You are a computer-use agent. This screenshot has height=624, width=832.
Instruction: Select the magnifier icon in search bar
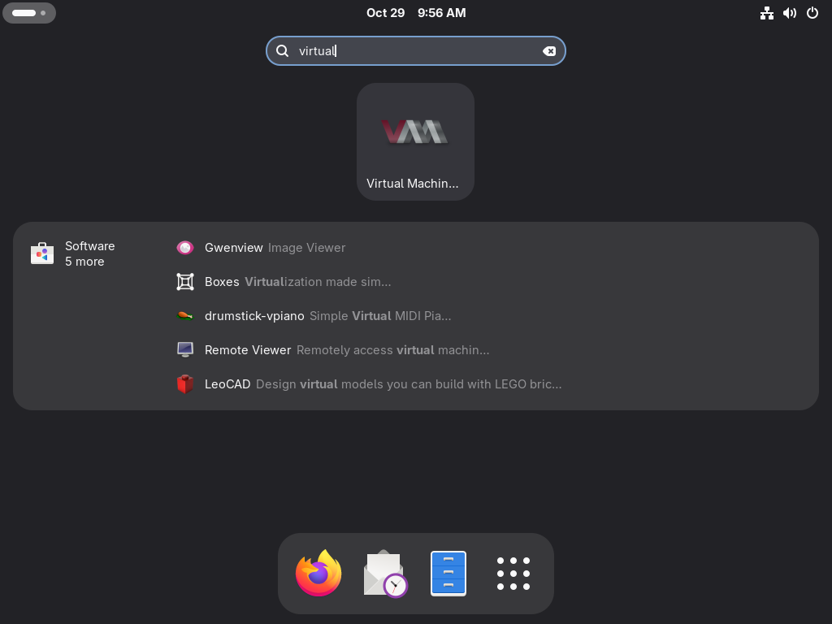tap(282, 50)
